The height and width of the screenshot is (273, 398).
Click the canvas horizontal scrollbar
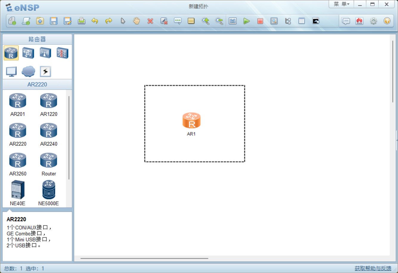point(144,258)
